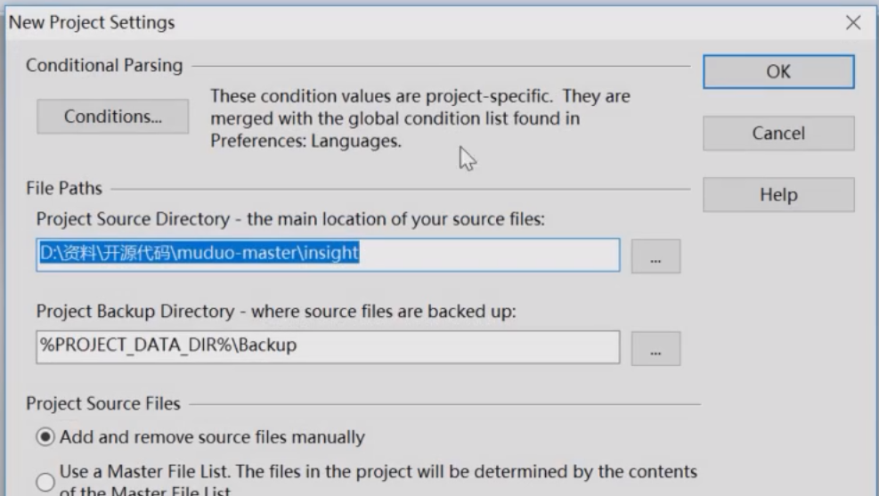Click the File Paths group heading
This screenshot has width=879, height=496.
[64, 188]
